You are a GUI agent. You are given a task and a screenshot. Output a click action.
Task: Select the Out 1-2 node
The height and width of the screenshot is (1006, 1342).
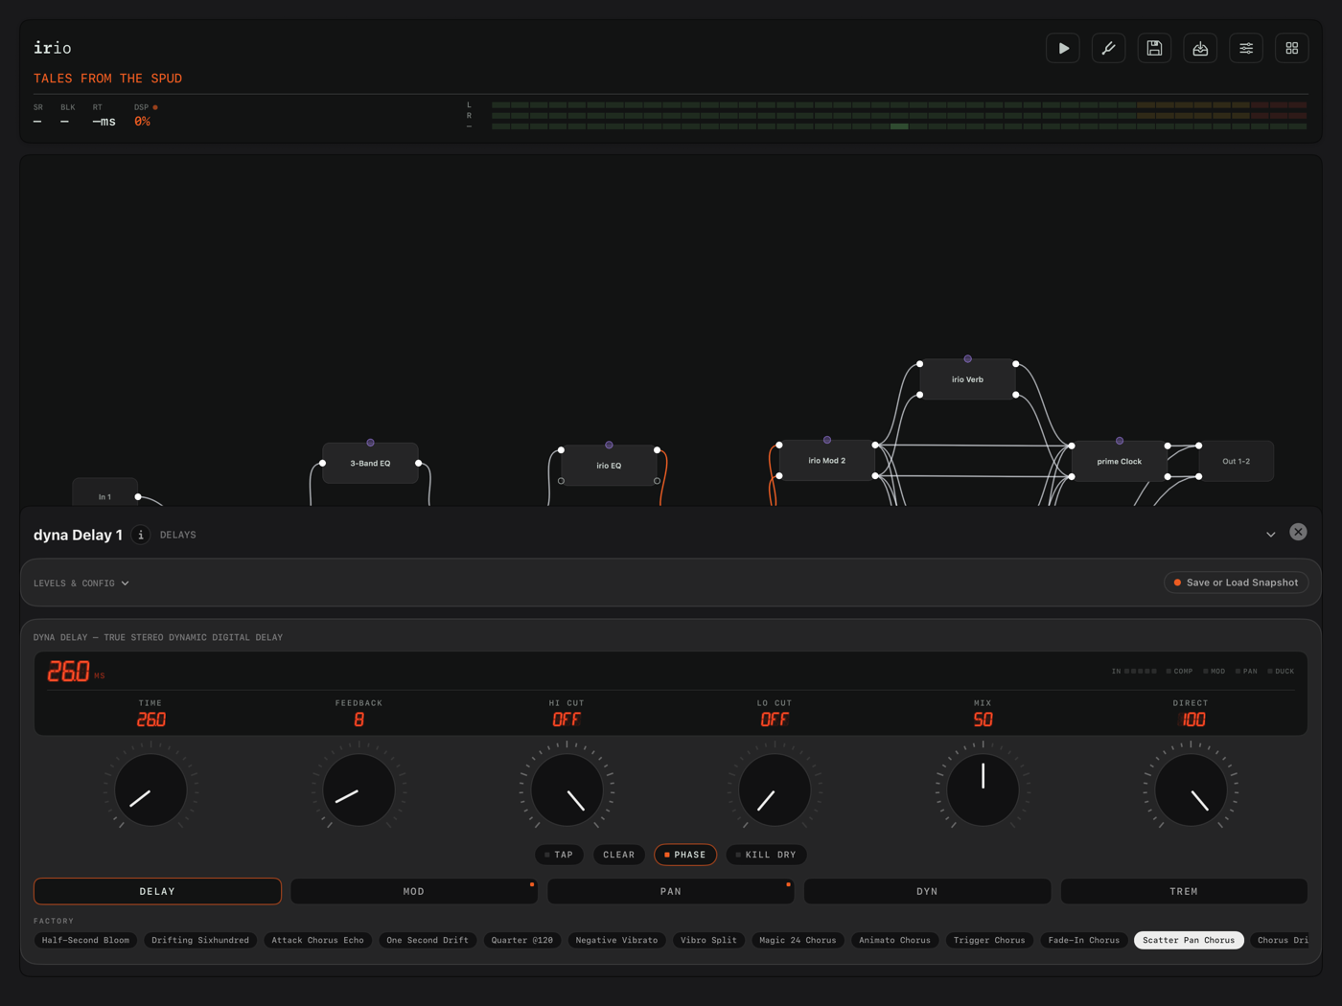click(1236, 461)
